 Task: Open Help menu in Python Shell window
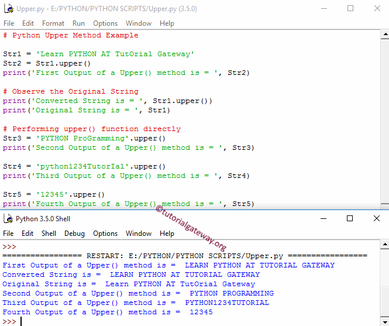pyautogui.click(x=167, y=234)
